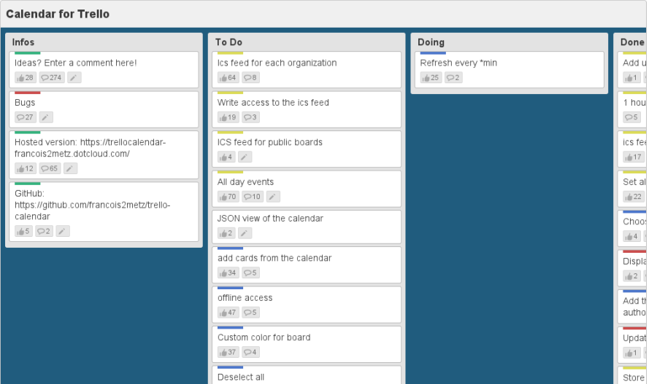Open the 'Deselect all' card
Image resolution: width=657 pixels, height=384 pixels.
tap(307, 375)
